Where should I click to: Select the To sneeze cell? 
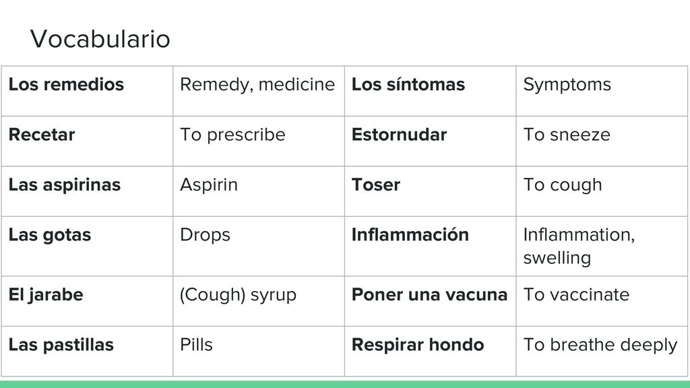coord(602,141)
